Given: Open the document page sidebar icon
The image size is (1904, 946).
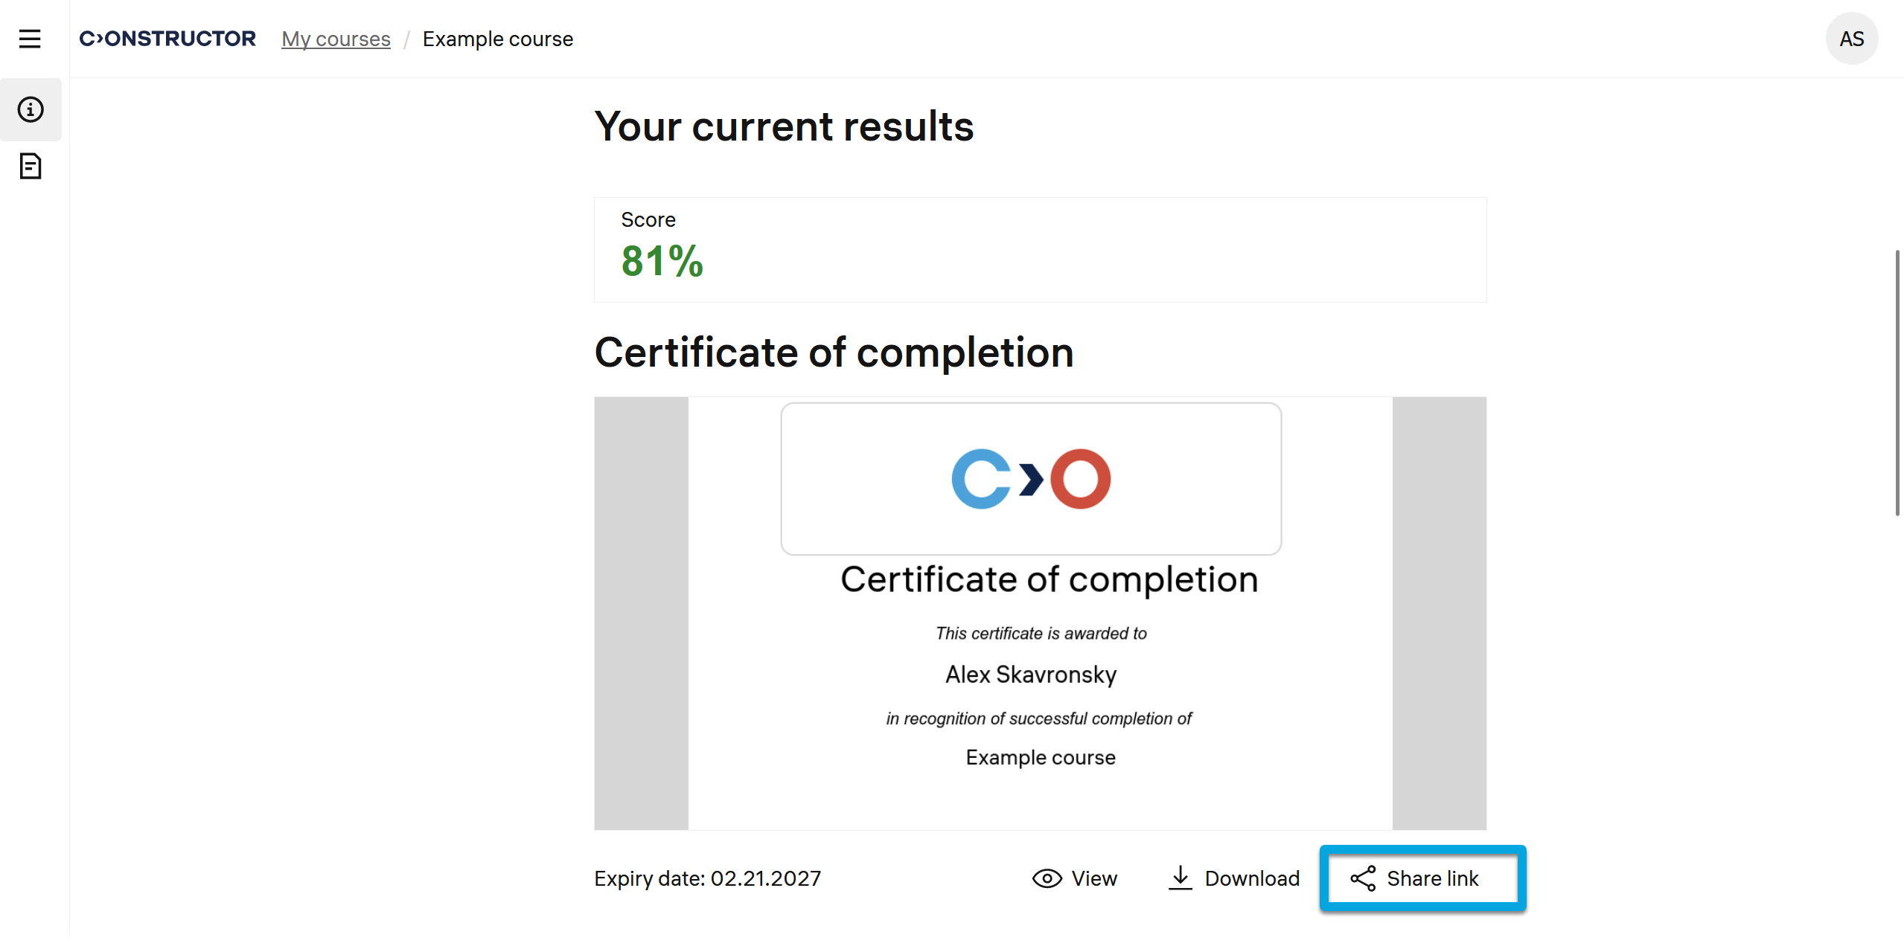Looking at the screenshot, I should click(31, 166).
